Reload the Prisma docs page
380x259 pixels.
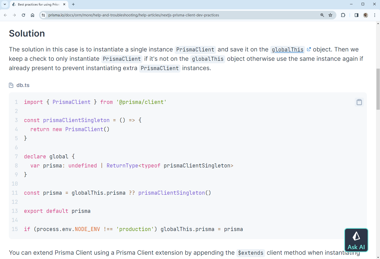(x=23, y=15)
